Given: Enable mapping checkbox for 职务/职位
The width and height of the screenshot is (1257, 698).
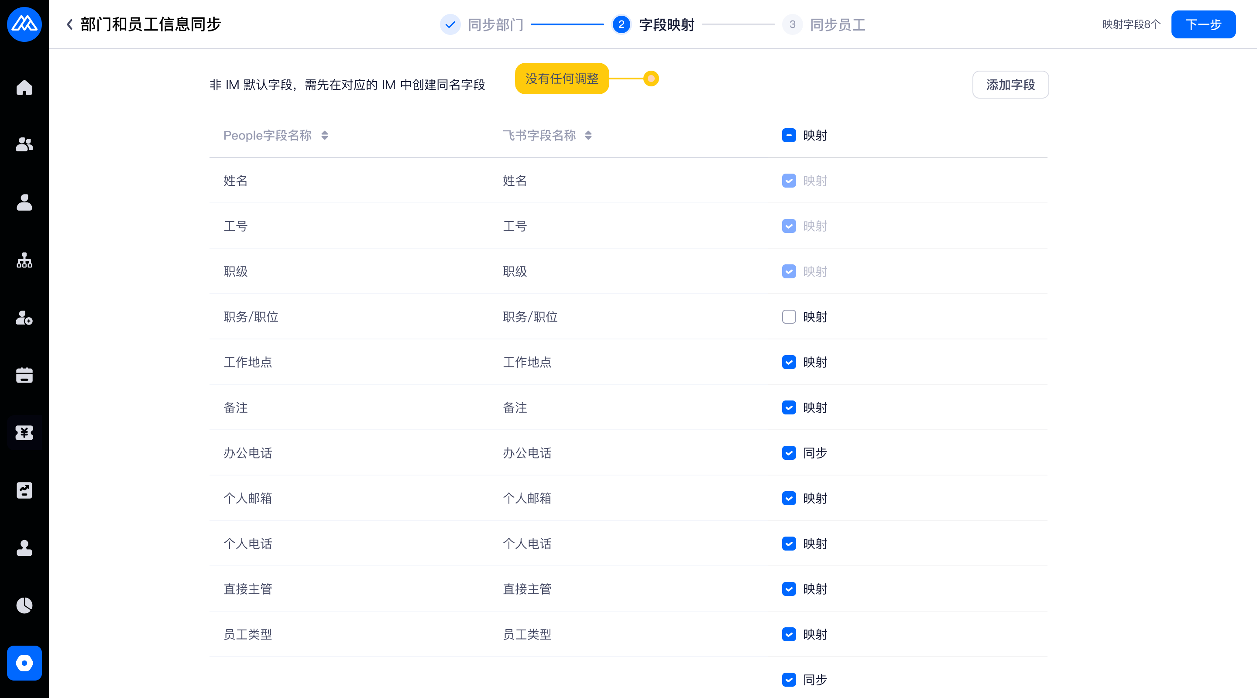Looking at the screenshot, I should point(789,317).
